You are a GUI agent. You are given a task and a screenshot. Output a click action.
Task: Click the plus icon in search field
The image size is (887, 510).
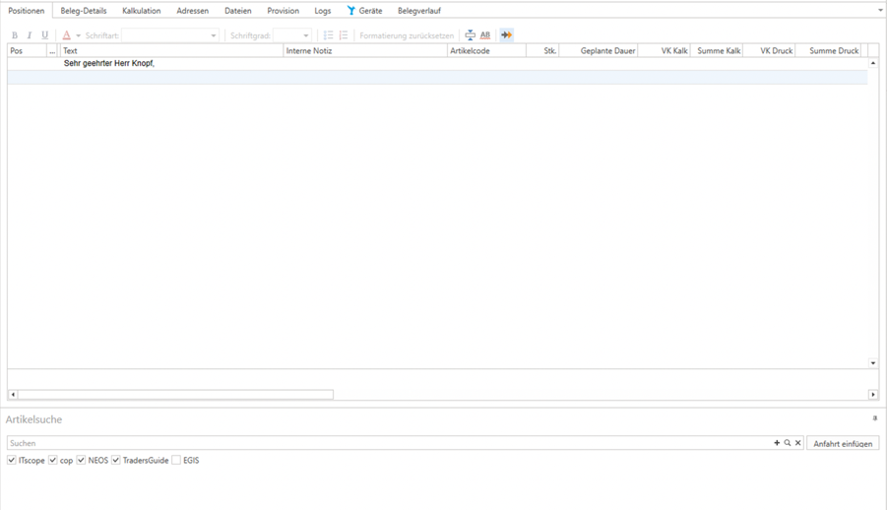[777, 443]
